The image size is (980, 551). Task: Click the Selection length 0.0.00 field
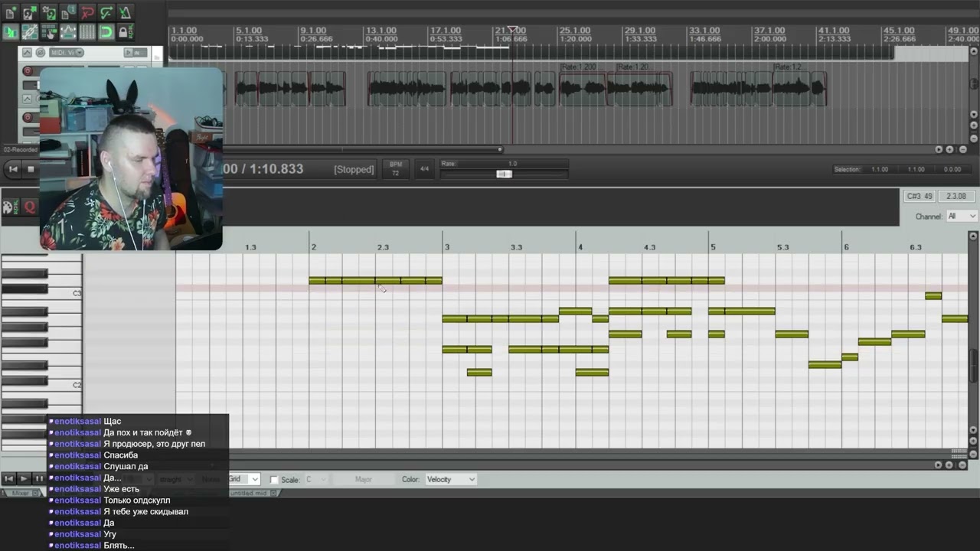coord(952,169)
